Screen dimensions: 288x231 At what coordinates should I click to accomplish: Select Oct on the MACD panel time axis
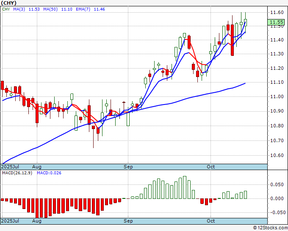[210, 221]
